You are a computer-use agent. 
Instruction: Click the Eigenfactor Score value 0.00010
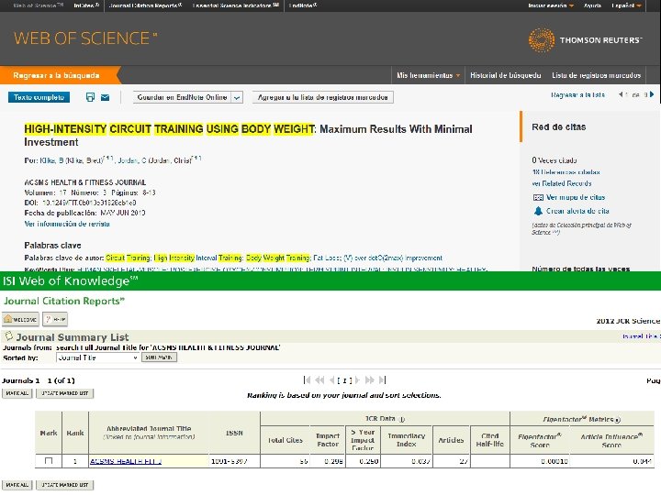(x=554, y=461)
